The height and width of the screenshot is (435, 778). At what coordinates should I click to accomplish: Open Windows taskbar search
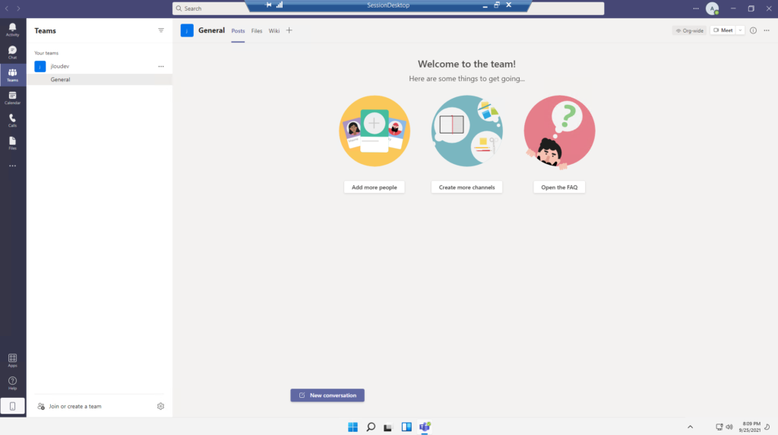pyautogui.click(x=371, y=427)
